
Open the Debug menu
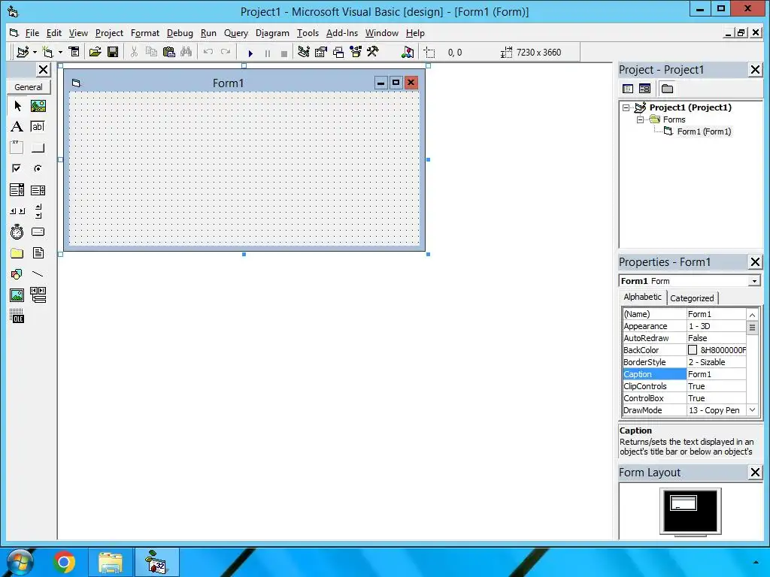click(x=180, y=33)
